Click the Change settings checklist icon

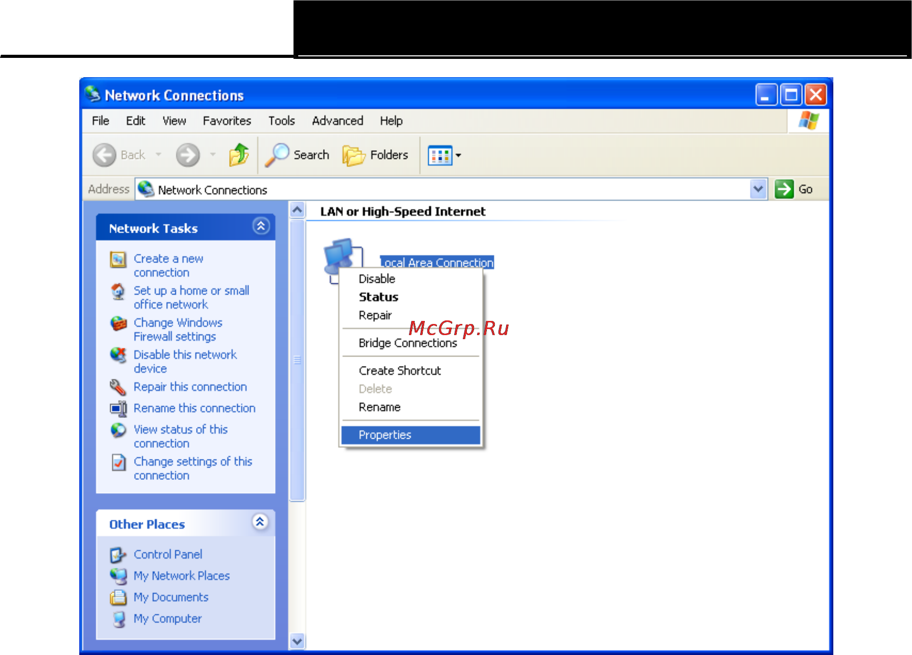point(118,462)
